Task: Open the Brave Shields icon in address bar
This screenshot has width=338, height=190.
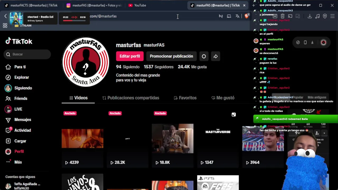Action: coord(247,16)
